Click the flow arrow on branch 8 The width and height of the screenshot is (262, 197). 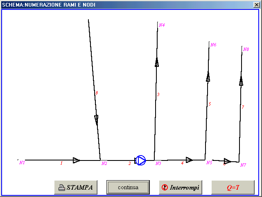click(x=96, y=119)
